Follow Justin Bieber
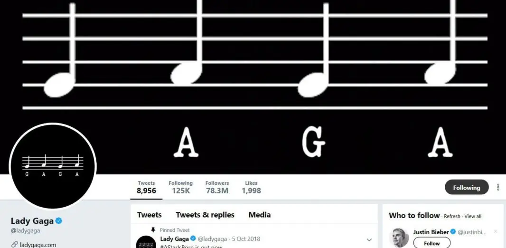 tap(432, 243)
